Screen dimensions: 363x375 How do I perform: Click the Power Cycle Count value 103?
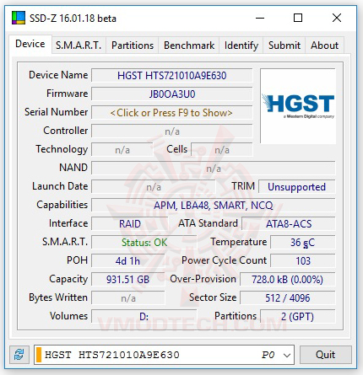click(x=303, y=261)
